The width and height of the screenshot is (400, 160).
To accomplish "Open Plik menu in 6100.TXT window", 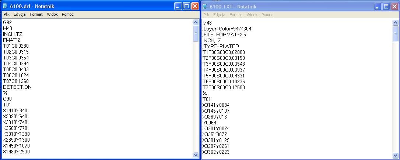I will (206, 15).
